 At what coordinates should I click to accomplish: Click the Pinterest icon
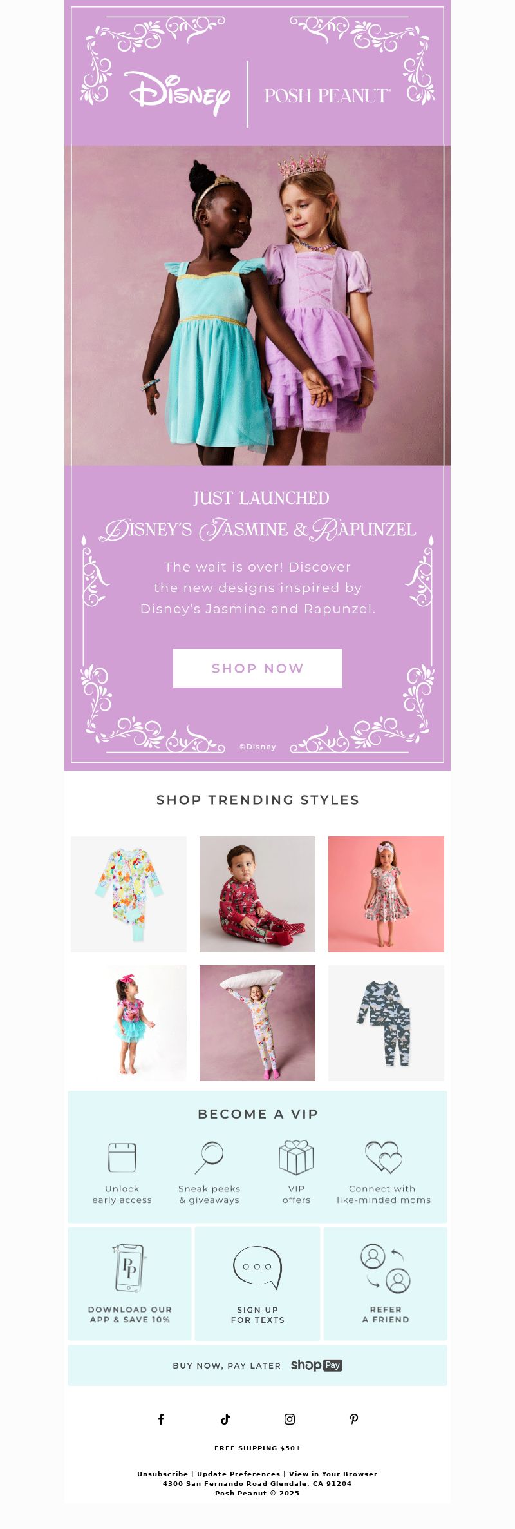pyautogui.click(x=354, y=1419)
